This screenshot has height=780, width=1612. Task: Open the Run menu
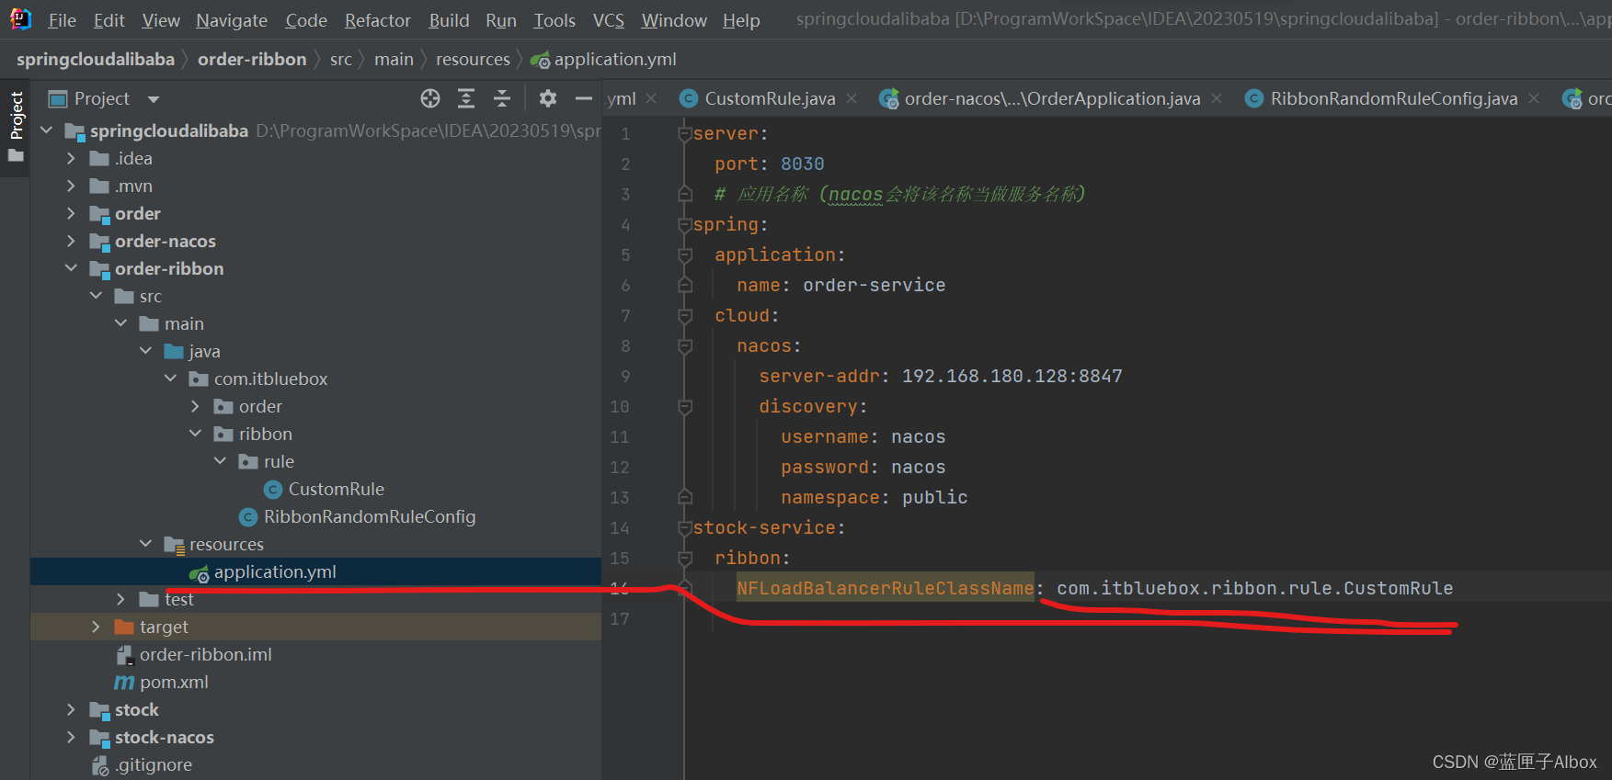[501, 20]
